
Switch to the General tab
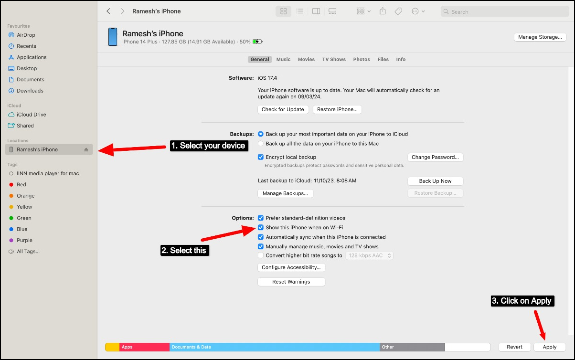point(260,59)
